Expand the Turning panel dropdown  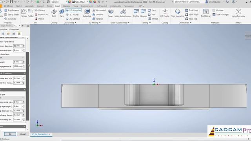click(x=150, y=23)
